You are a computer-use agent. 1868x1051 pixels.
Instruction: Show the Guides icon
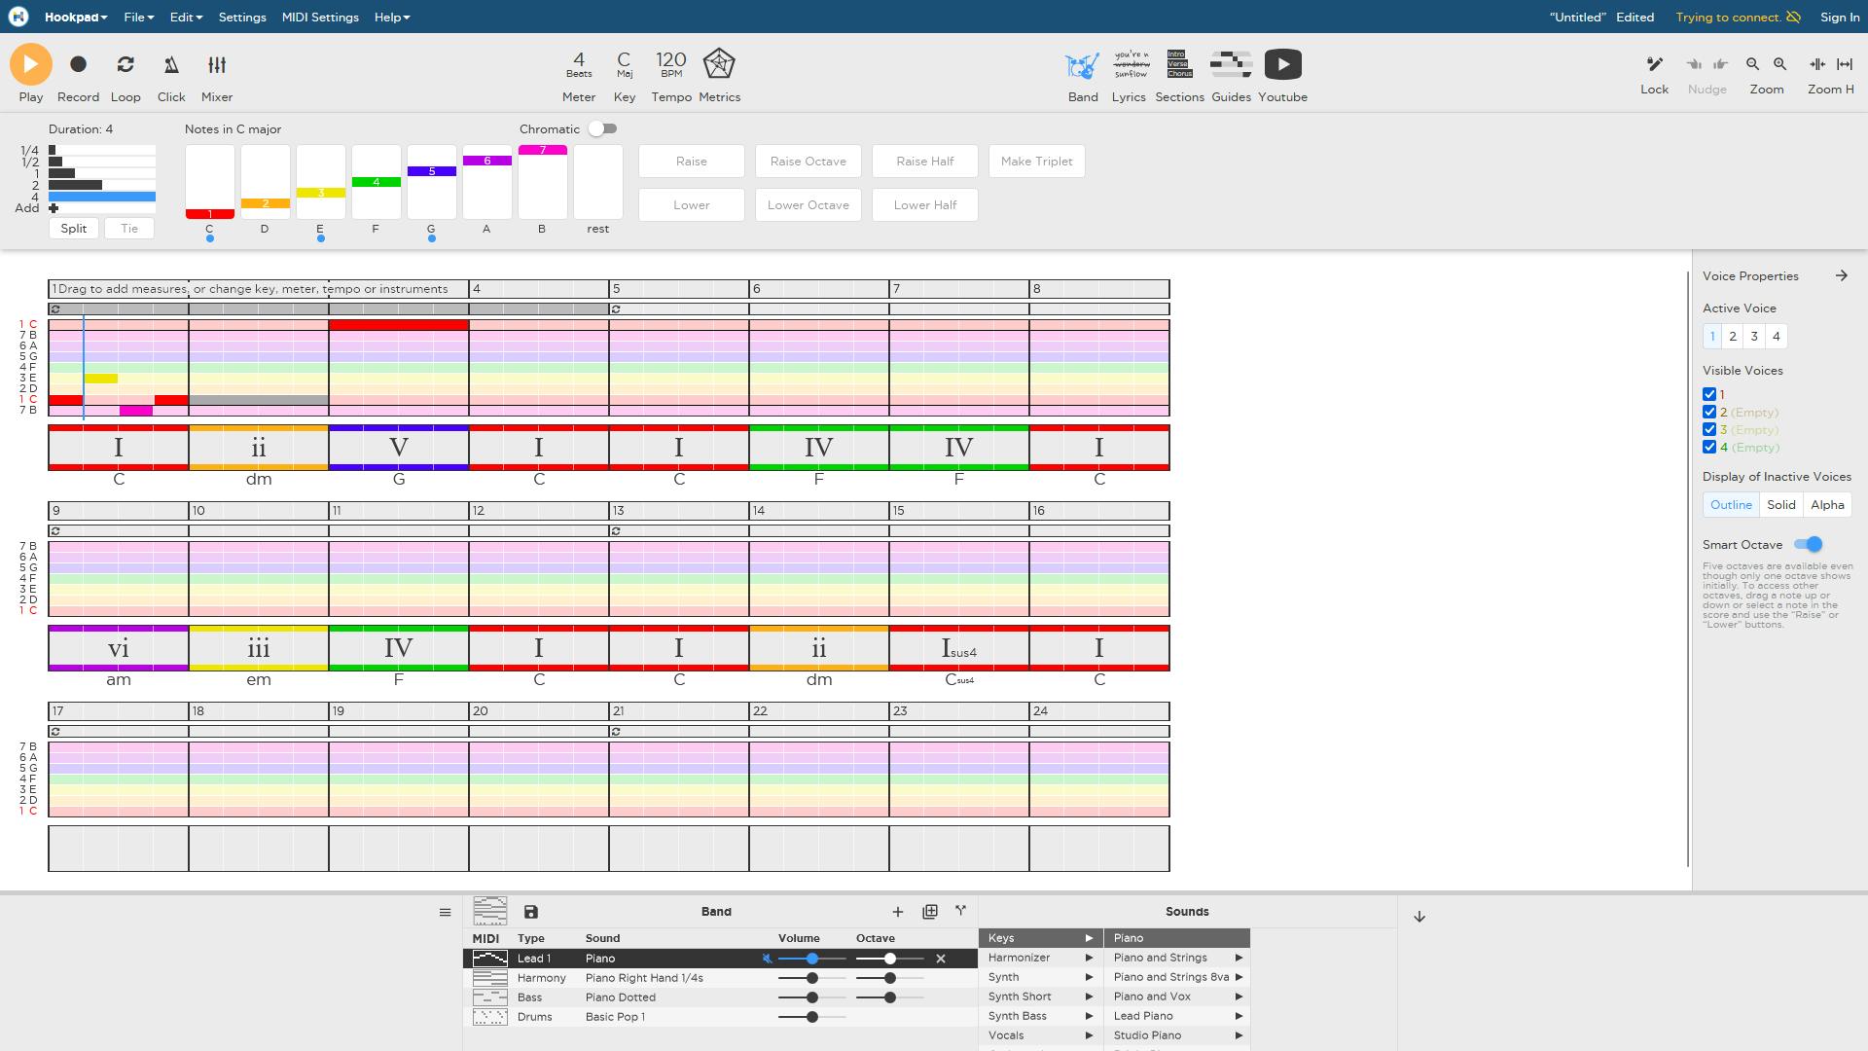[x=1231, y=65]
